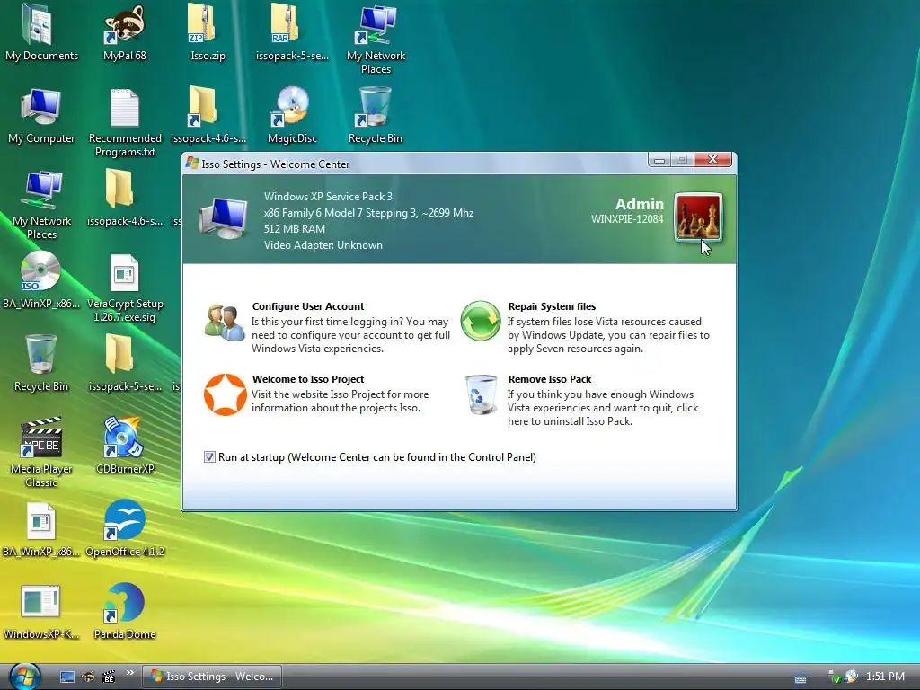Image resolution: width=920 pixels, height=690 pixels.
Task: Click the 512 MB RAM text
Action: [x=294, y=229]
